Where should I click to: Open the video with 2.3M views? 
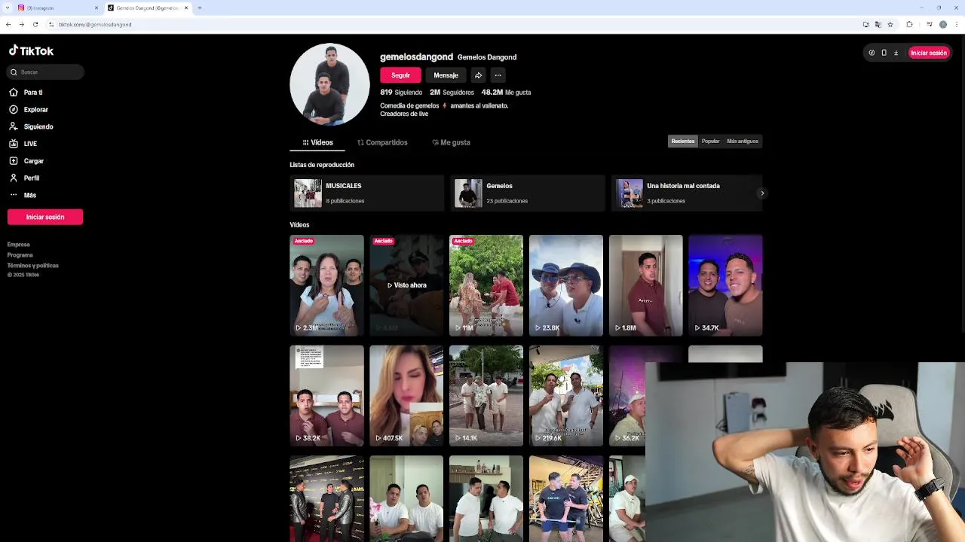[x=326, y=285]
